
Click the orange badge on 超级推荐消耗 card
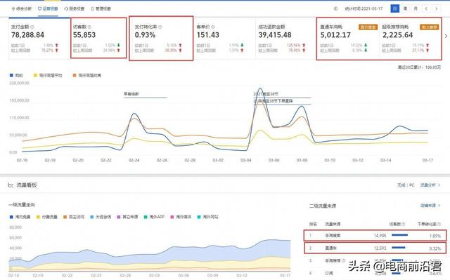(430, 27)
